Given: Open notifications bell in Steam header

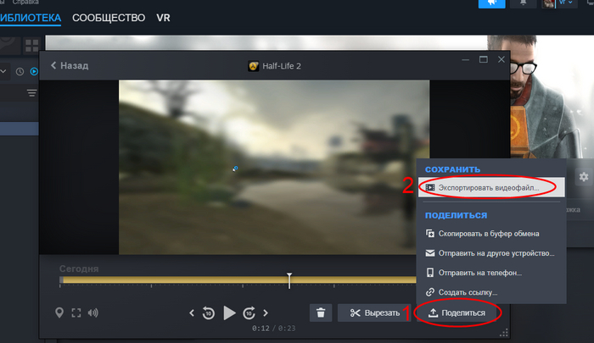Looking at the screenshot, I should pos(524,3).
